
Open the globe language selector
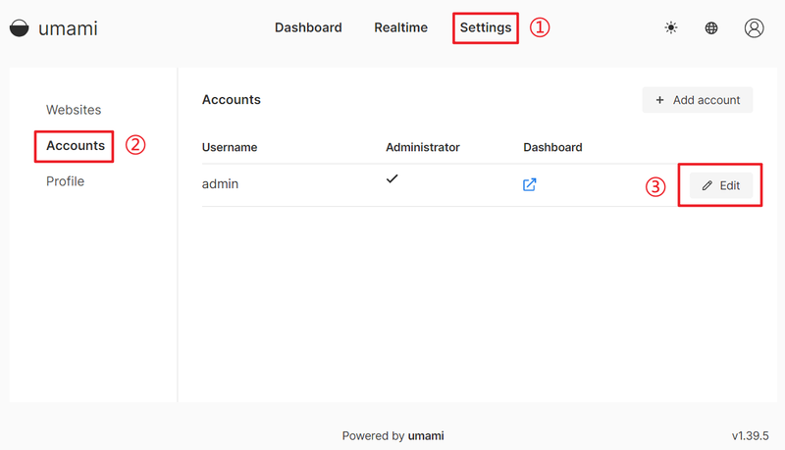[x=710, y=28]
